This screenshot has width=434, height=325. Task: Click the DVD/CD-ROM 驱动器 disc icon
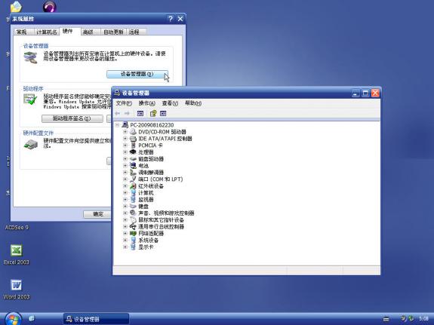pos(133,132)
